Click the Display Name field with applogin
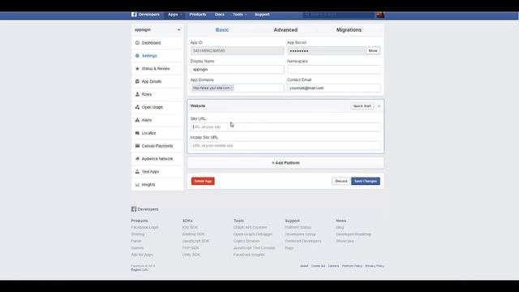This screenshot has height=292, width=519. click(x=238, y=70)
